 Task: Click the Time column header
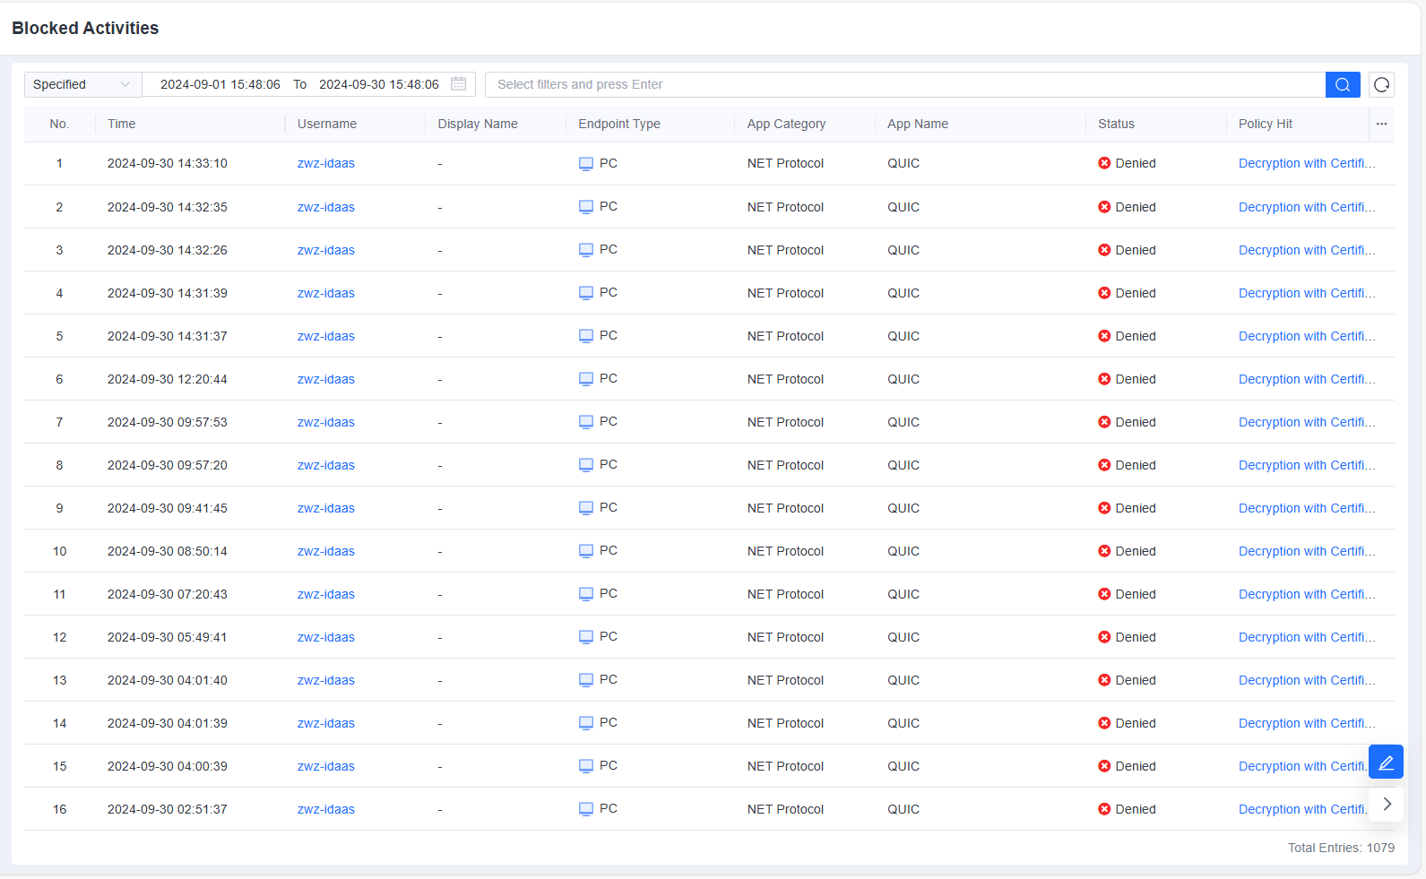(122, 124)
